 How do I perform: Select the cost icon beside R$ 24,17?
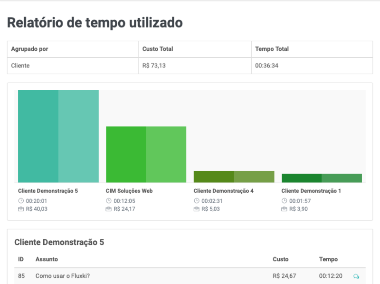coord(109,208)
